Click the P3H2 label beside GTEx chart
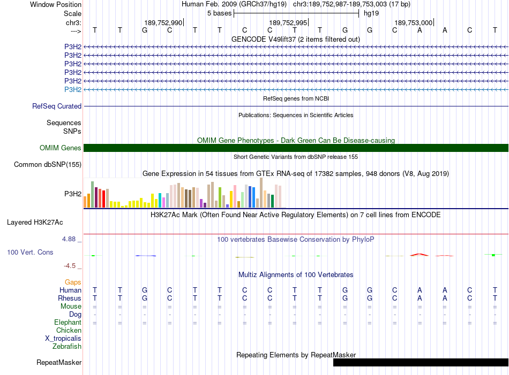The image size is (509, 375). [x=73, y=194]
